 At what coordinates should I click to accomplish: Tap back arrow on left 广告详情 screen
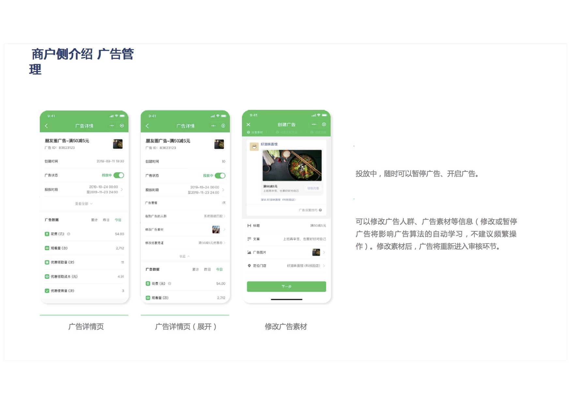46,126
